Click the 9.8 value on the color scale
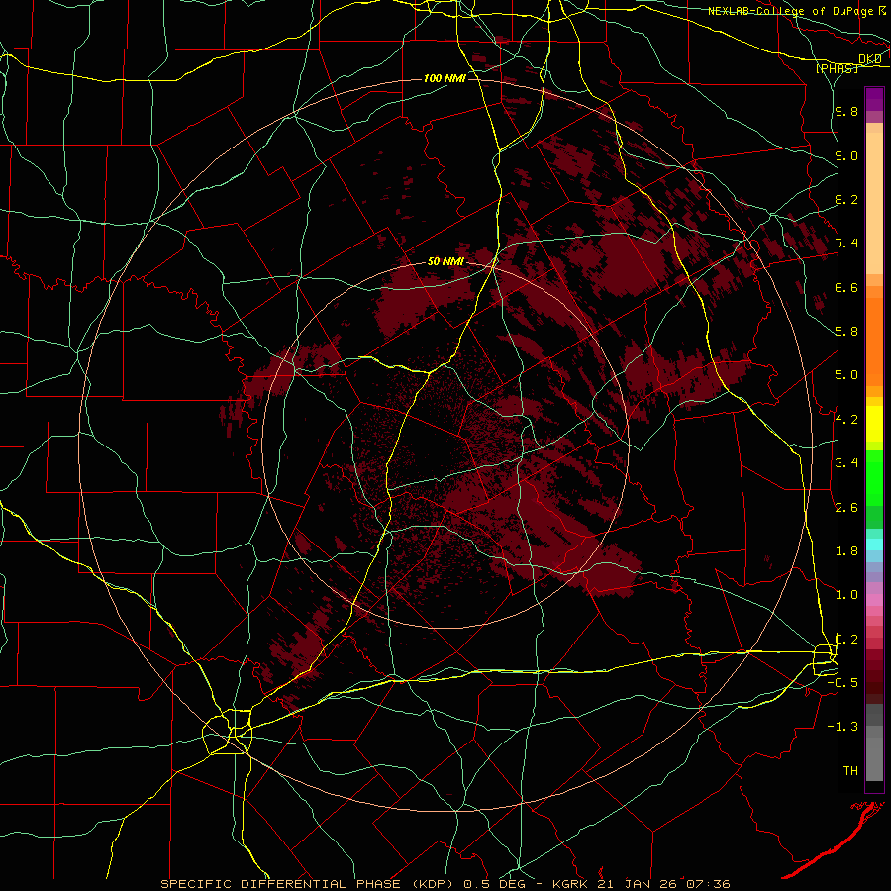The image size is (891, 891). 846,111
